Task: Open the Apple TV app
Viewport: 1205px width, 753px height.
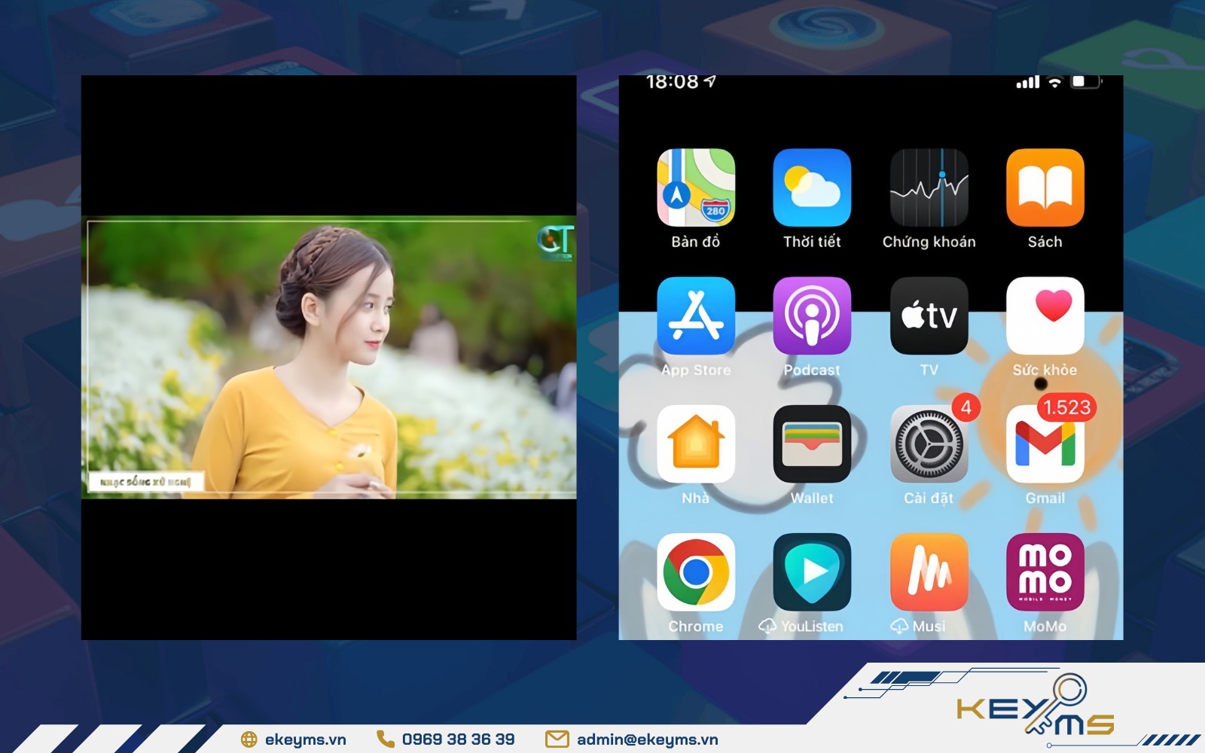Action: click(929, 316)
